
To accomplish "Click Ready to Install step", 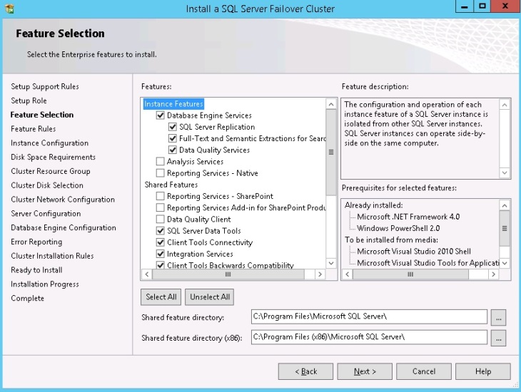I will coord(36,270).
